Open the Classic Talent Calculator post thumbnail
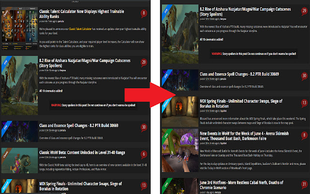The height and width of the screenshot is (194, 310). (19, 28)
